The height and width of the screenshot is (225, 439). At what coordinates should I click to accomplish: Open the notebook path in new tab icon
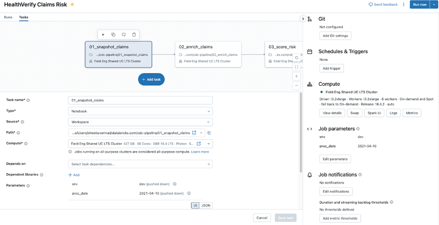194,133
